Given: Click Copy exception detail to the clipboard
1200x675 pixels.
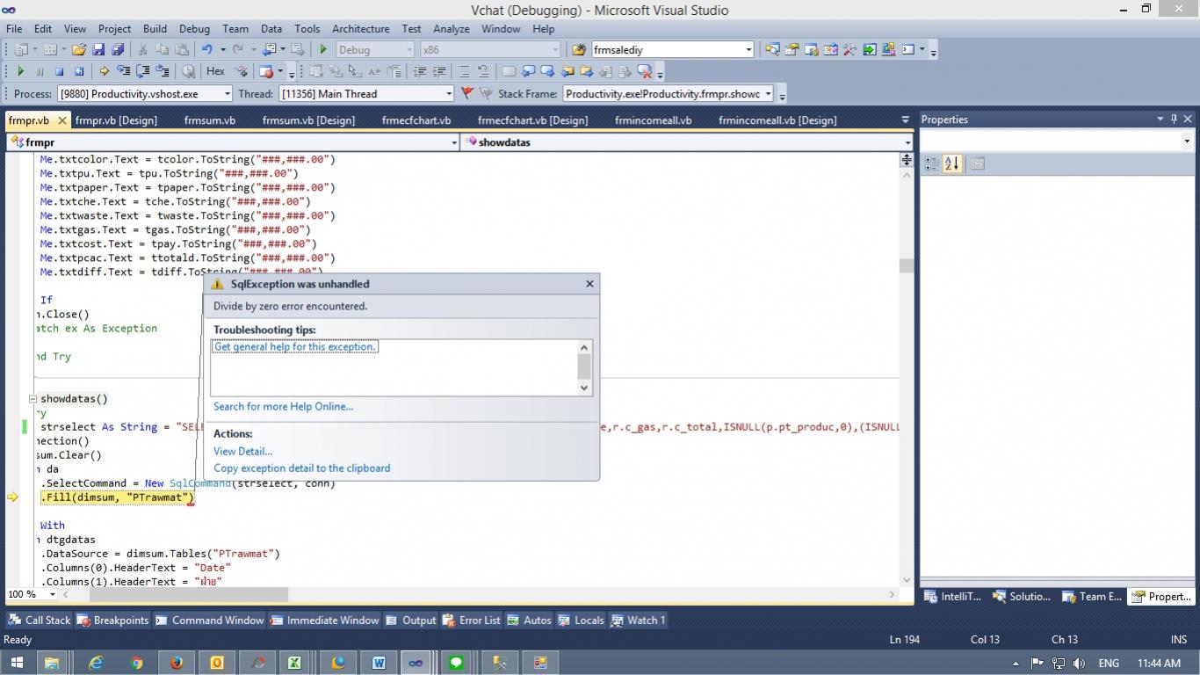Looking at the screenshot, I should pos(301,468).
